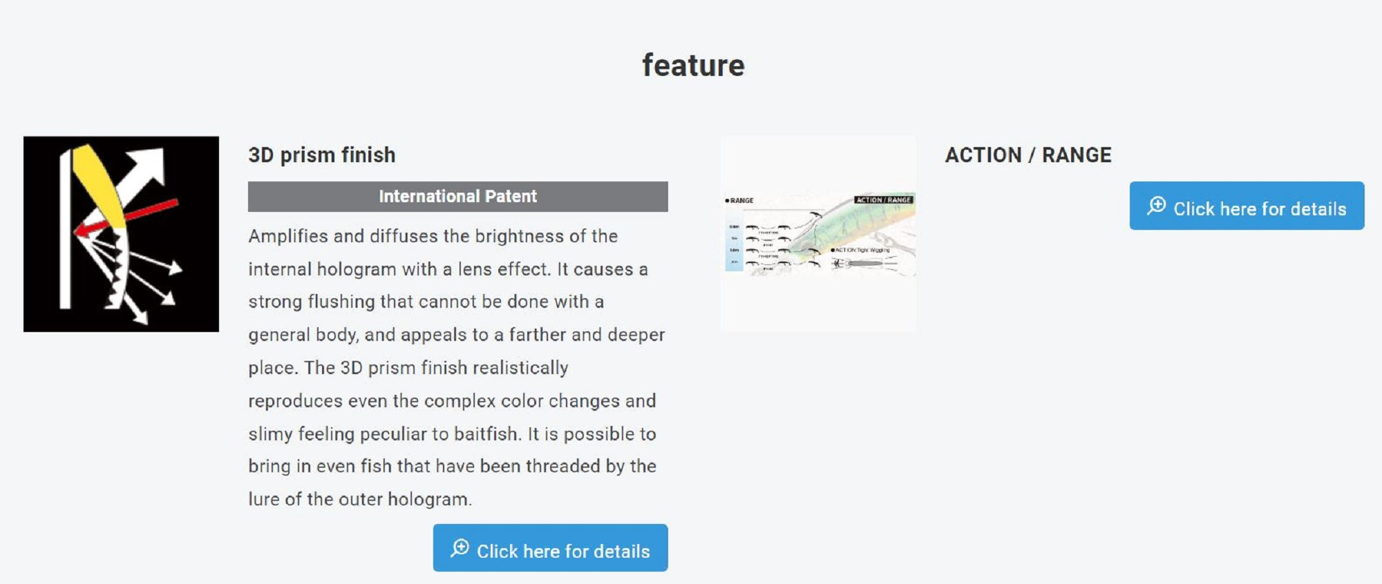Image resolution: width=1382 pixels, height=584 pixels.
Task: Click the International Patent banner
Action: point(457,197)
